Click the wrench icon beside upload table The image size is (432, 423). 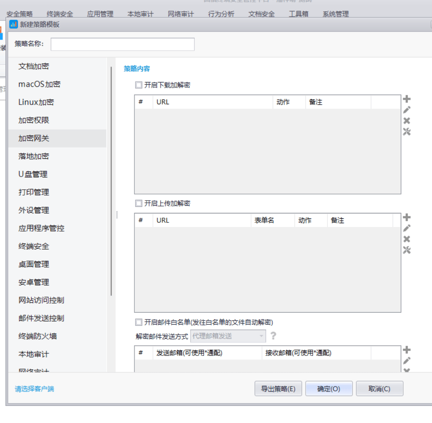tap(407, 250)
